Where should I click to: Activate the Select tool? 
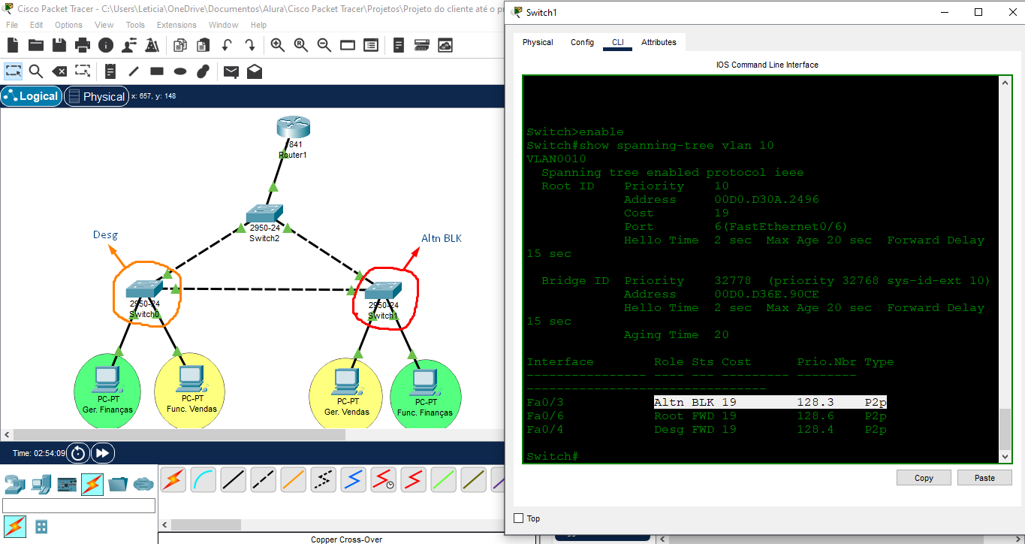point(13,71)
